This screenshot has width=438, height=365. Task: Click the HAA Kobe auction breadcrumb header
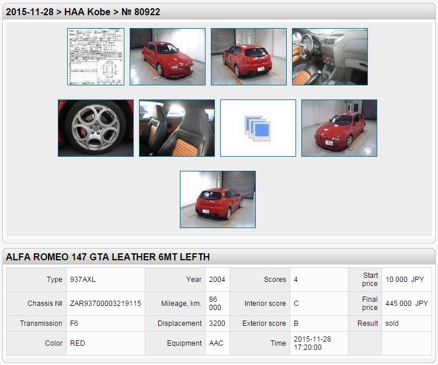click(83, 12)
